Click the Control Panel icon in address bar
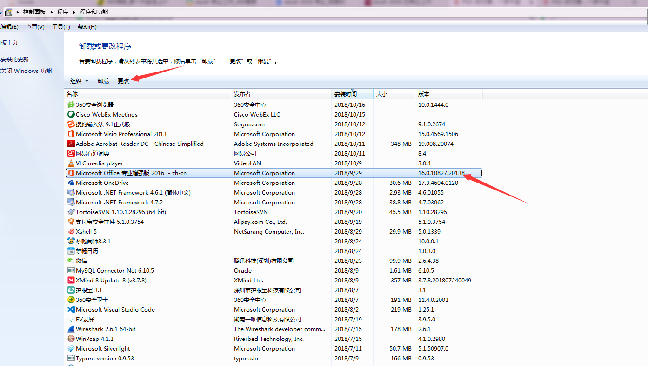This screenshot has width=648, height=366. (8, 12)
